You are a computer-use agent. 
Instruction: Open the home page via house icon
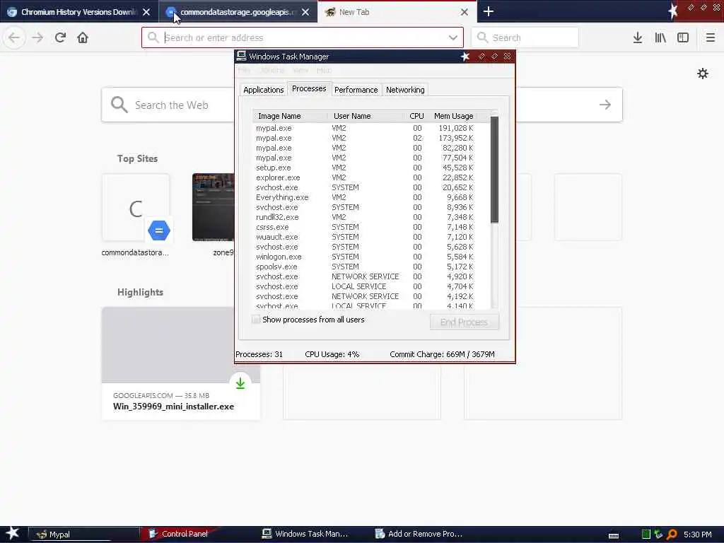83,37
